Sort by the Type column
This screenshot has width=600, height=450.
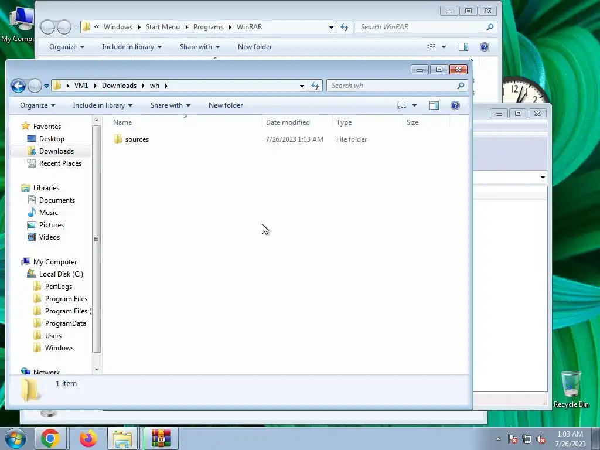[x=367, y=122]
